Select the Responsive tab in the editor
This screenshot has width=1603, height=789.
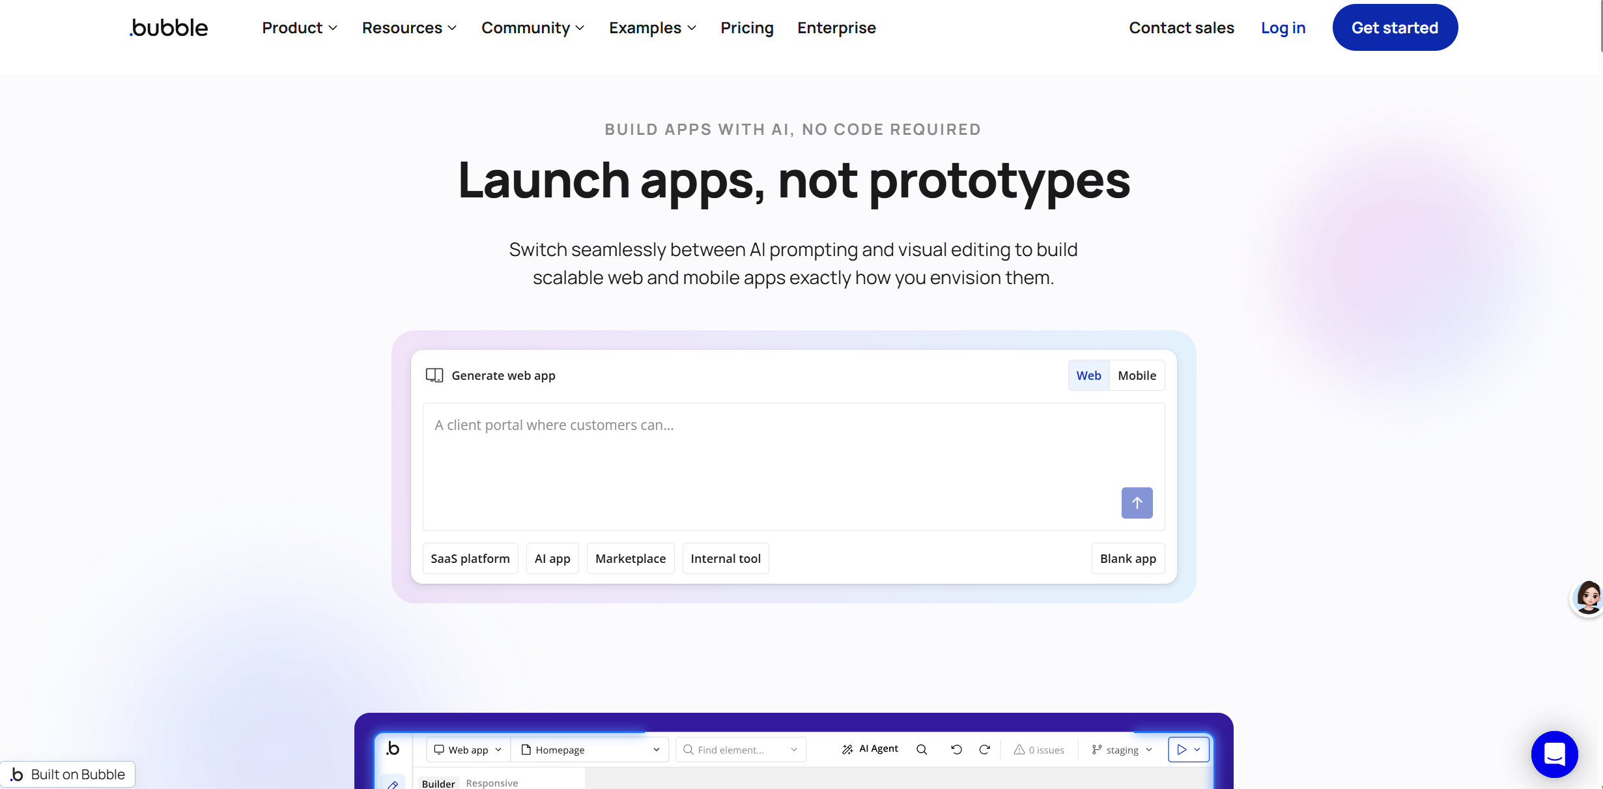tap(492, 783)
